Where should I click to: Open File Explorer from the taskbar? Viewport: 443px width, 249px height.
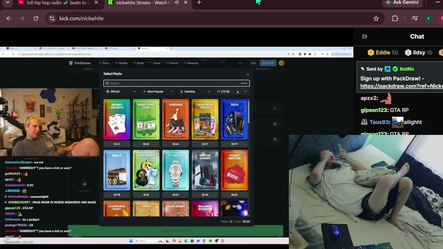180,241
